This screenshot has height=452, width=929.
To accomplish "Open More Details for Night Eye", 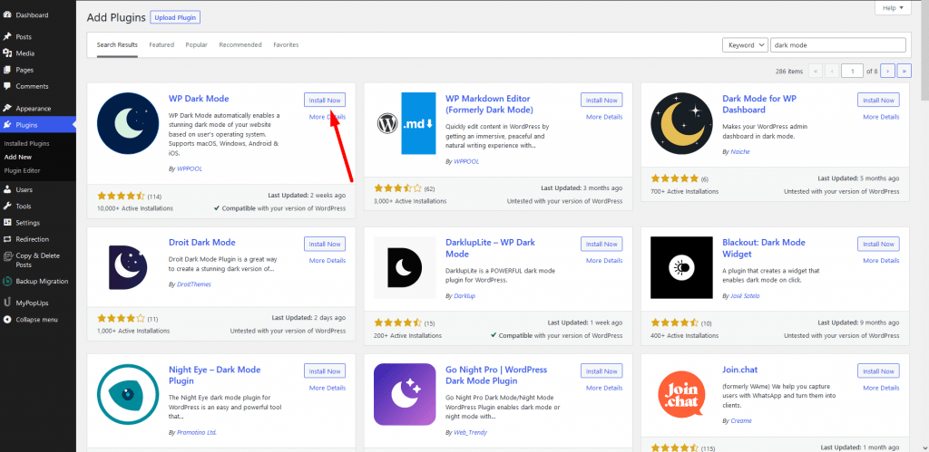I will tap(327, 388).
